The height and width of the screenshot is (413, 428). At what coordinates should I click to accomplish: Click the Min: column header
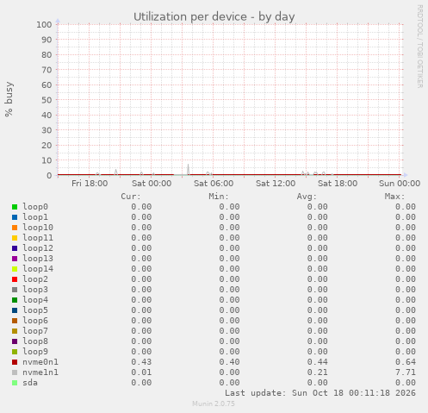(x=219, y=197)
